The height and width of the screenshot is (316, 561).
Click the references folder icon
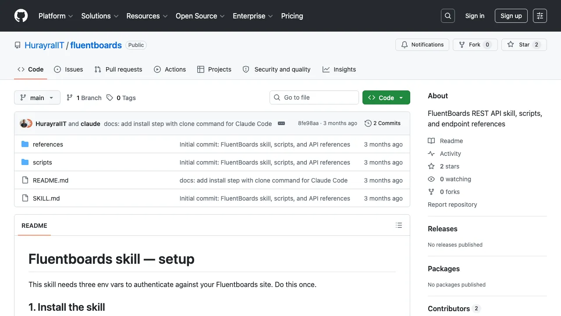pyautogui.click(x=25, y=144)
